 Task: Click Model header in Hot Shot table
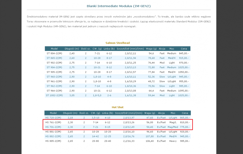[53, 113]
